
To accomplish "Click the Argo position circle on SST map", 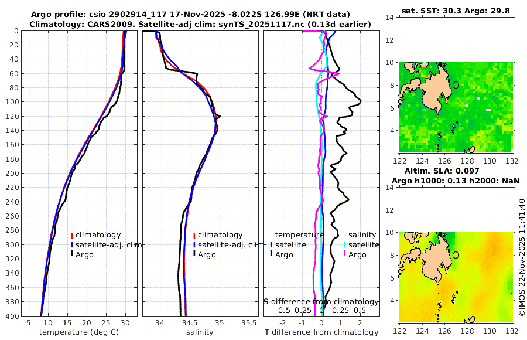I will pos(456,85).
